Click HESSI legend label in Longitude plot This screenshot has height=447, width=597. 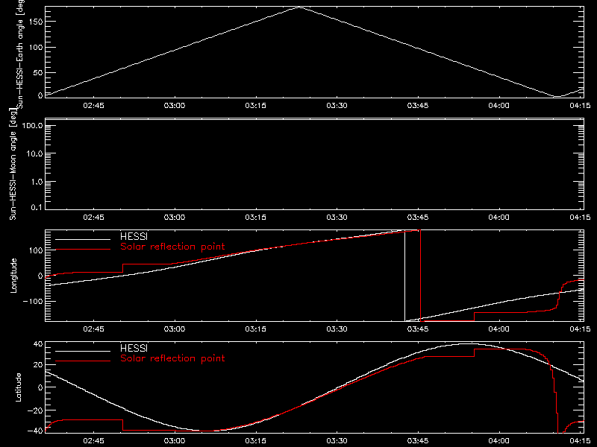tap(134, 236)
